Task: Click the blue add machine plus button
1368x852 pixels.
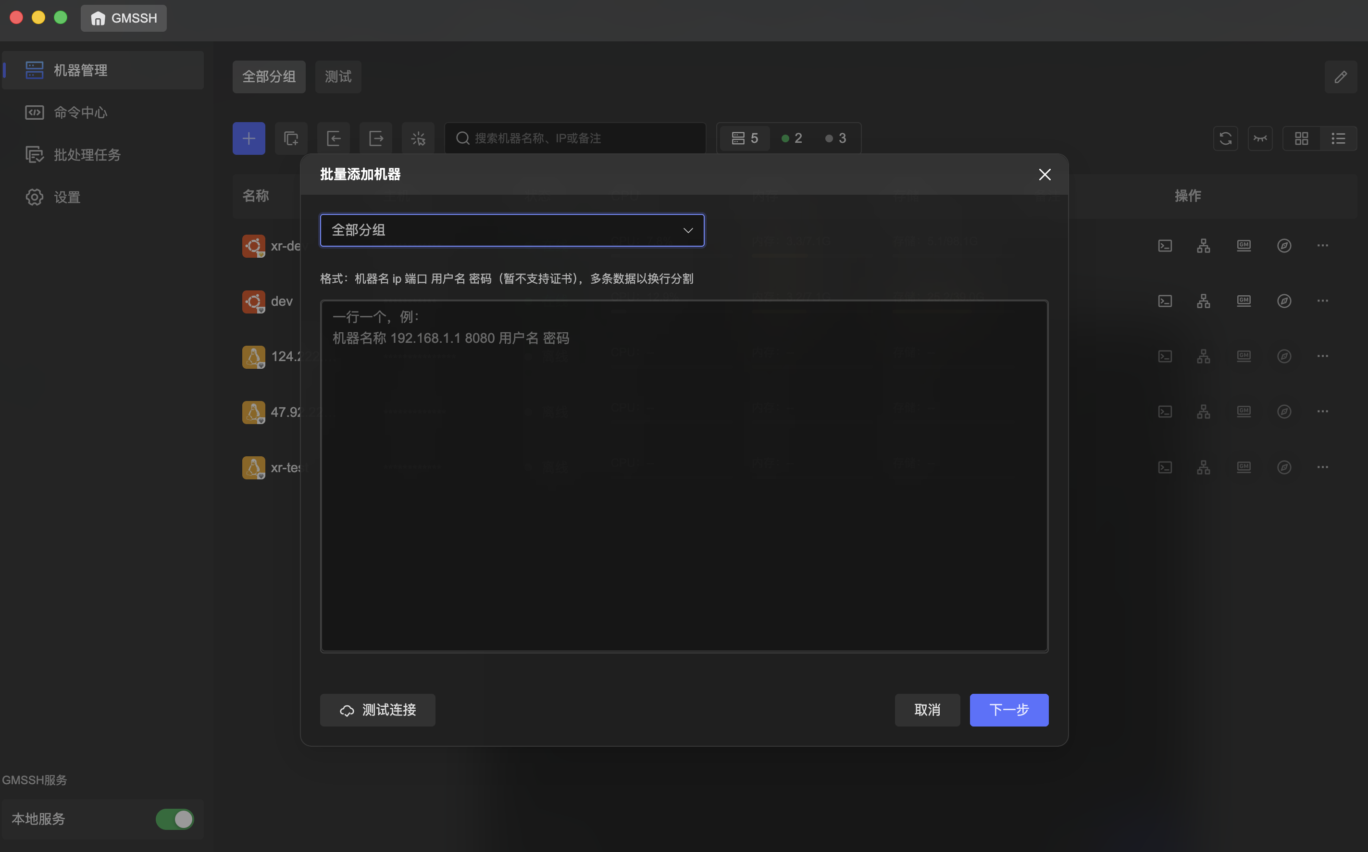Action: click(x=249, y=138)
